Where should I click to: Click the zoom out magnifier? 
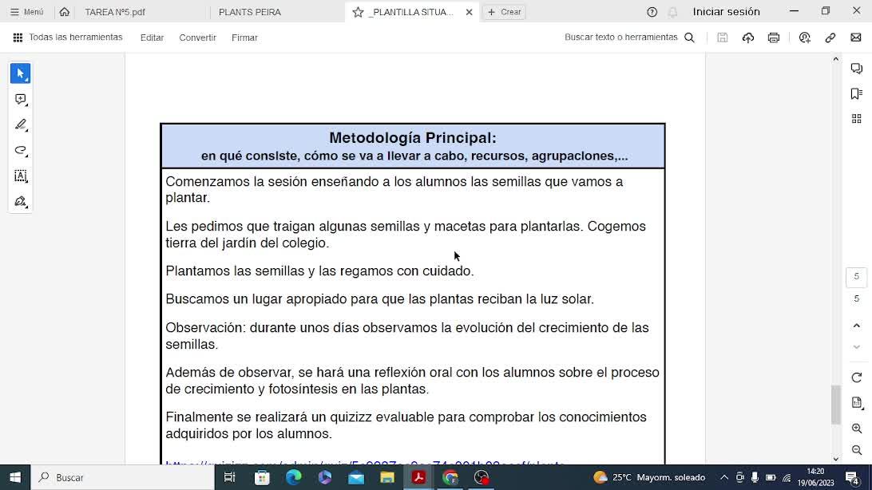(856, 450)
